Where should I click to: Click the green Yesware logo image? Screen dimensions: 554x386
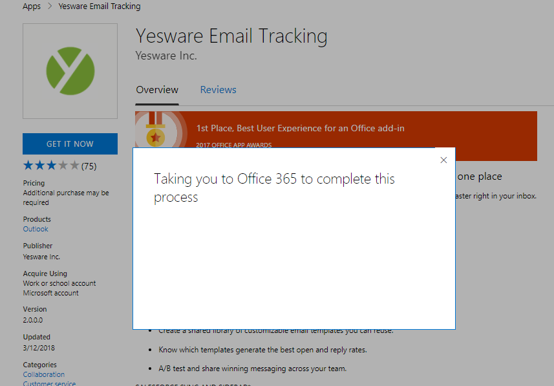pos(70,70)
